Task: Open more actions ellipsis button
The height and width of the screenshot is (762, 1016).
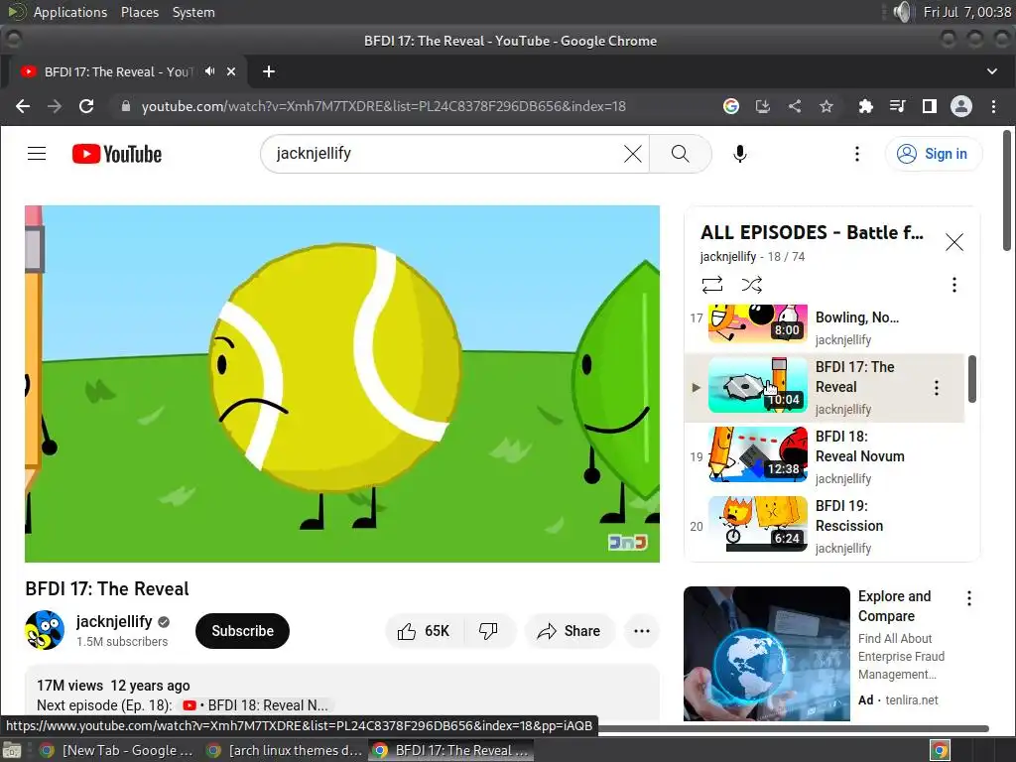Action: 642,631
